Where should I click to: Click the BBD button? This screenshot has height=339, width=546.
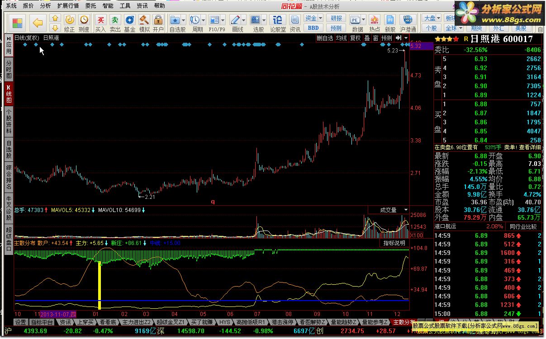coord(313,28)
